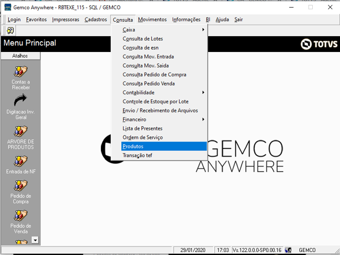The width and height of the screenshot is (340, 255).
Task: Open the Impressoras menu
Action: pos(65,20)
